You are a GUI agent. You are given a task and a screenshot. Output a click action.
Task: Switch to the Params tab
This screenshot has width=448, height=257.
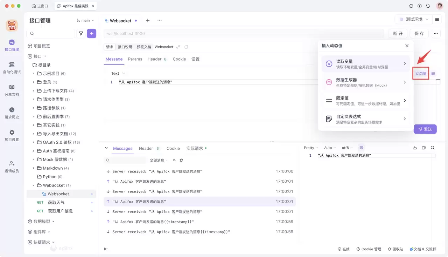pos(135,59)
